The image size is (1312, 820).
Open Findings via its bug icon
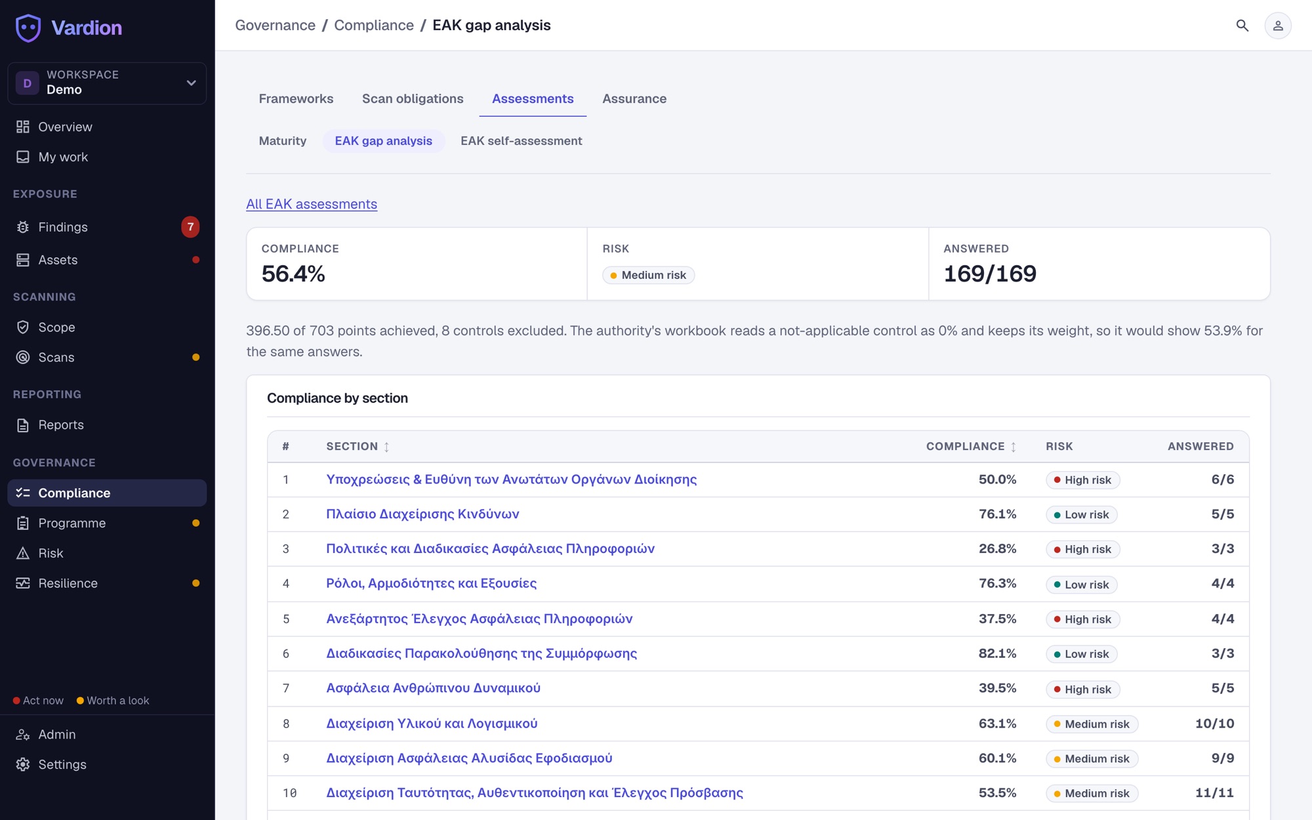tap(23, 227)
